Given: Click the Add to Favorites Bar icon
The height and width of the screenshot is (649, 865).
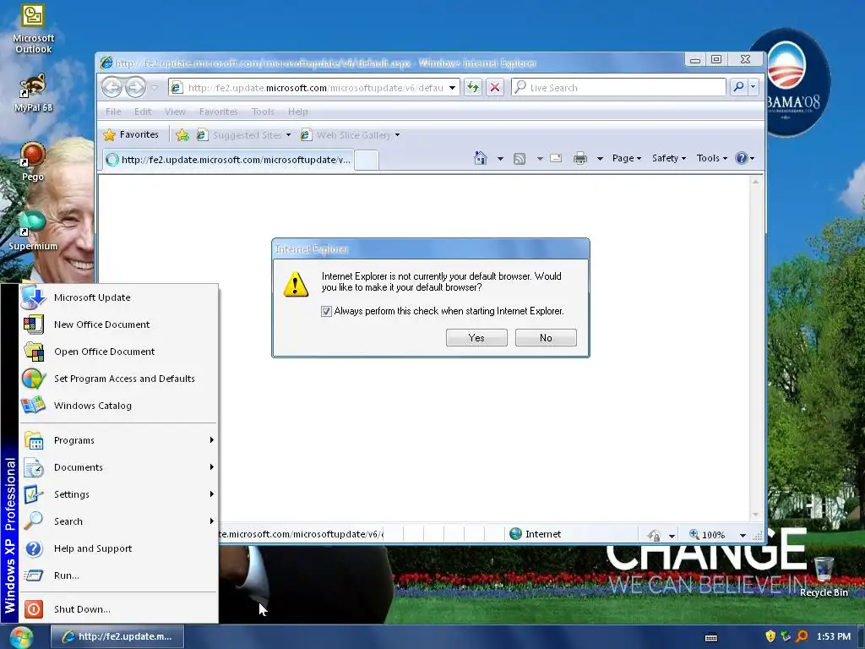Looking at the screenshot, I should coord(182,134).
